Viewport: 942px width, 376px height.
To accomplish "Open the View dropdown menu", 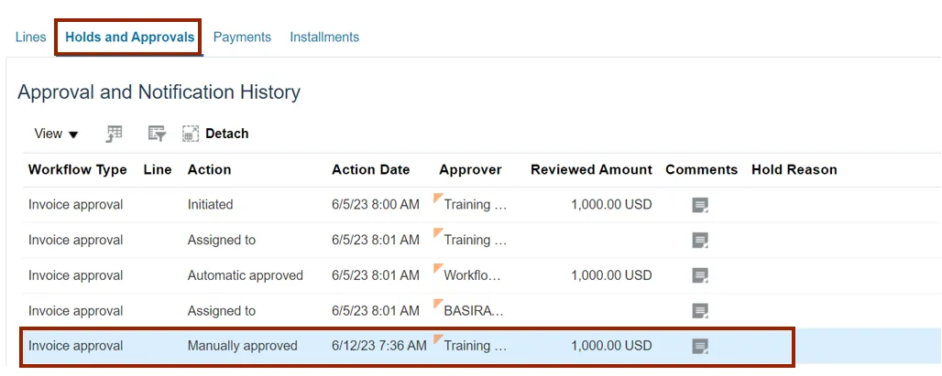I will [56, 134].
